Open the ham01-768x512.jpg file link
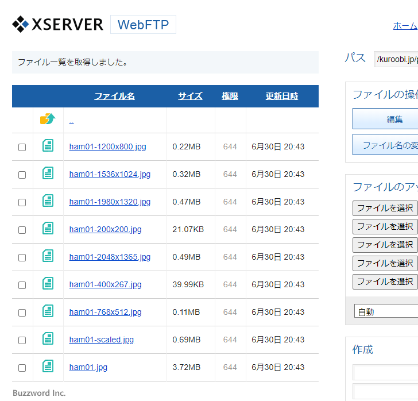This screenshot has height=401, width=418. click(x=105, y=312)
